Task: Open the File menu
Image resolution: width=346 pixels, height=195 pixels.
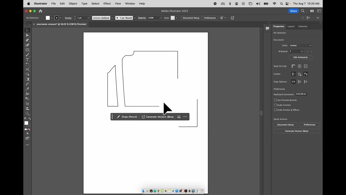Action: coord(54,4)
